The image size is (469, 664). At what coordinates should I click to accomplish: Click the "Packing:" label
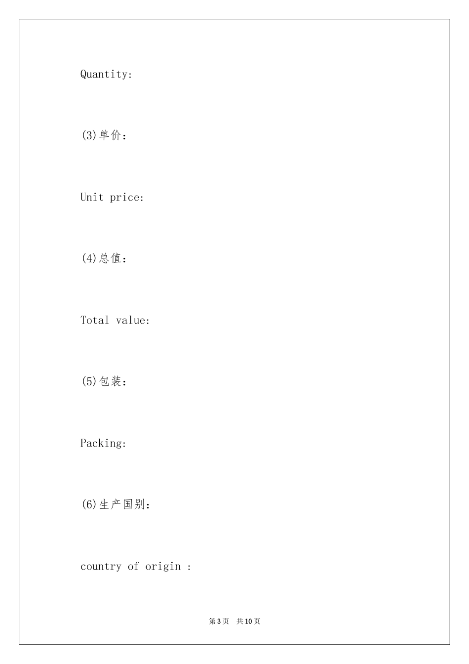(x=104, y=444)
